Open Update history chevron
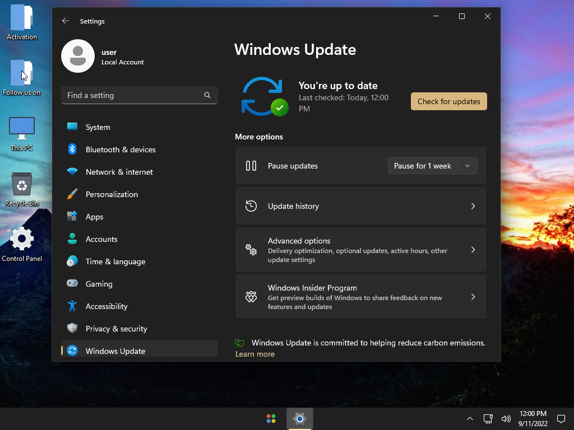Viewport: 574px width, 430px height. 473,206
